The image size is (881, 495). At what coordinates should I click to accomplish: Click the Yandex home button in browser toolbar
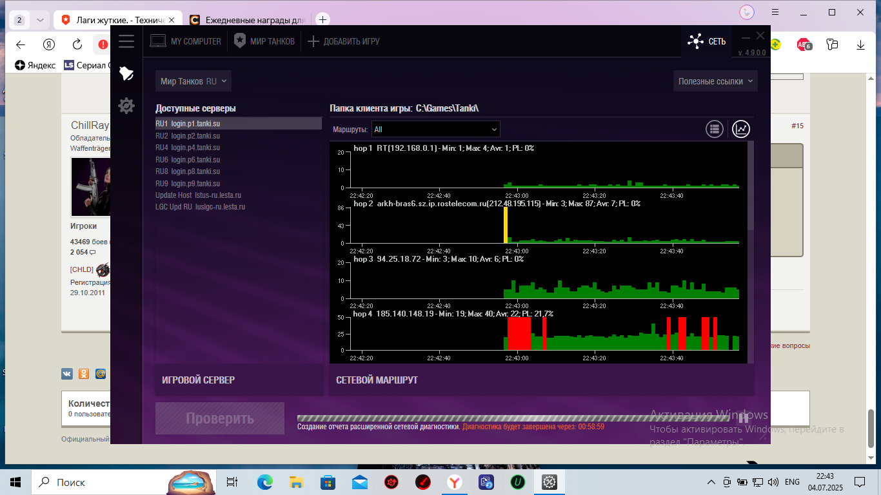coord(48,44)
